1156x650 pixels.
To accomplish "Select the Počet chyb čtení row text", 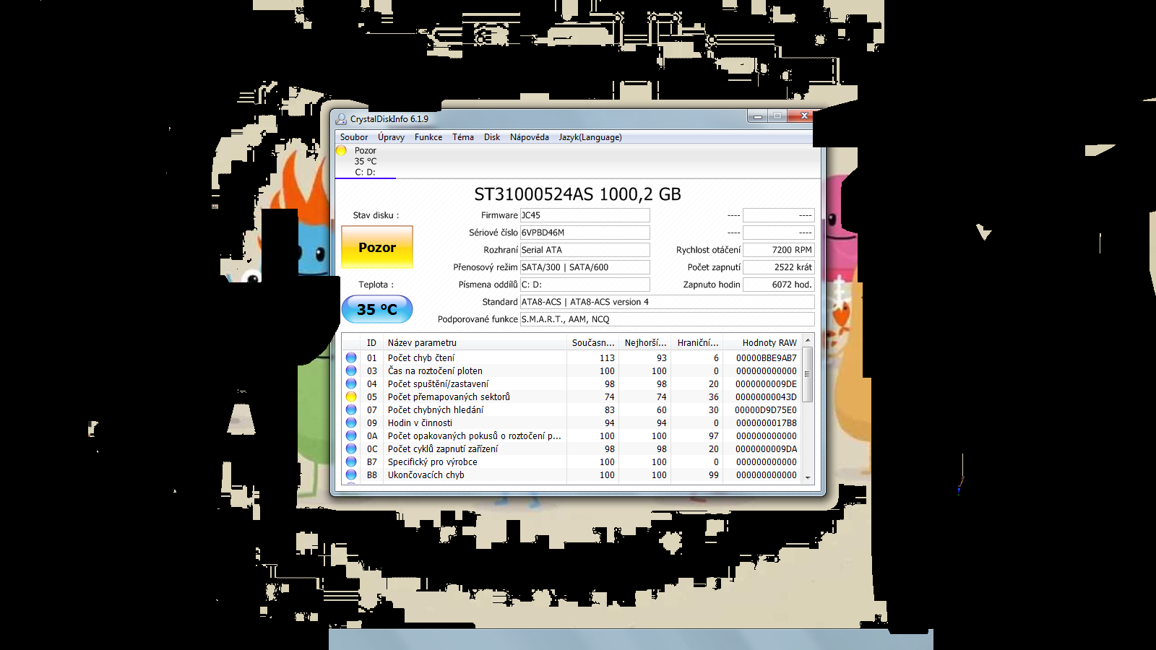I will click(x=421, y=358).
